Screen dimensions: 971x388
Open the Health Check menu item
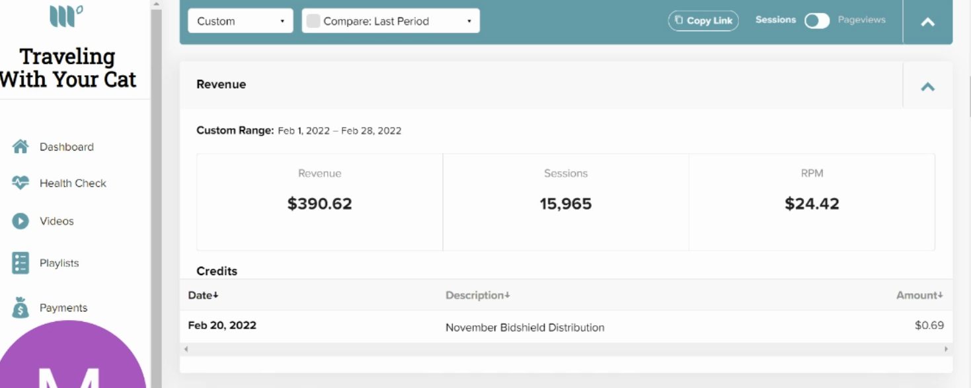[x=73, y=183]
